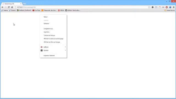Screen dimensions: 176x99
Task: Click the extension icon left of CSS
Action: pyautogui.click(x=160, y=7)
